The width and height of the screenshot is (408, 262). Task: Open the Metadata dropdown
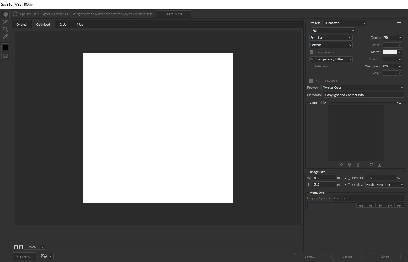click(x=364, y=95)
